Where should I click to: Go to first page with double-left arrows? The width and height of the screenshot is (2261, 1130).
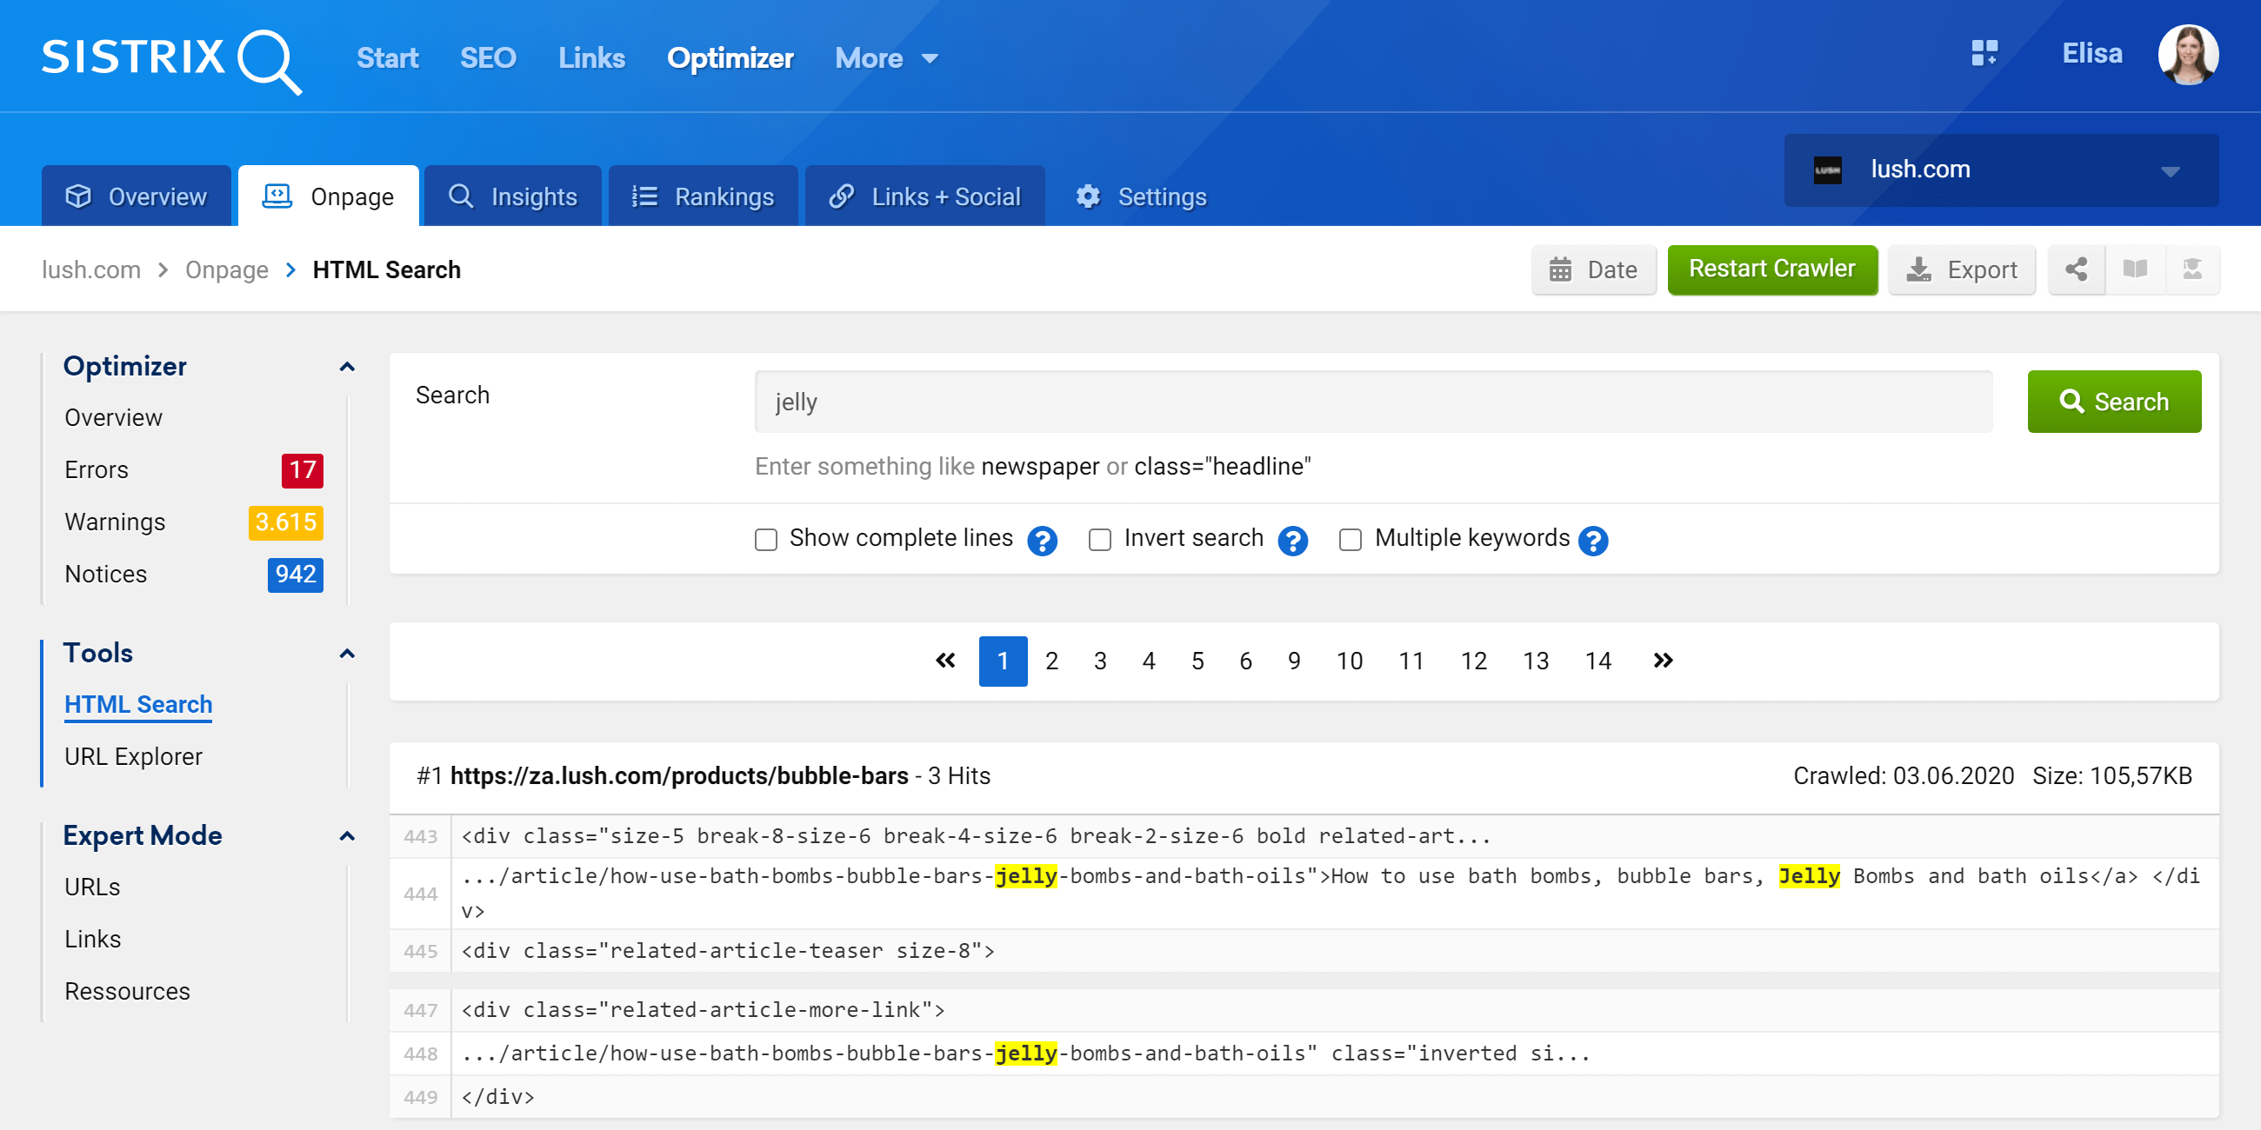pyautogui.click(x=945, y=661)
